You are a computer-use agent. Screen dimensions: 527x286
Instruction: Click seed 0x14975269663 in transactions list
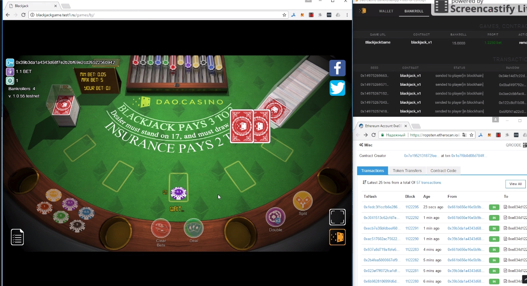point(374,75)
